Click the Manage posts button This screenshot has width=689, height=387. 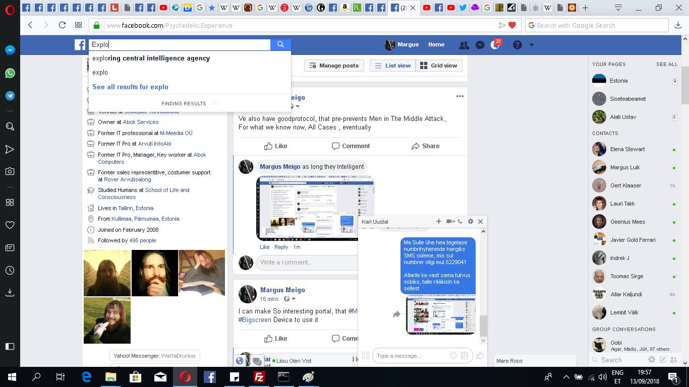coord(334,66)
